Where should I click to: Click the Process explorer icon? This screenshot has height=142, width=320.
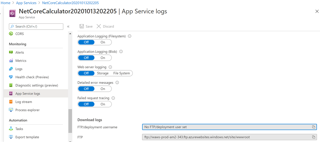[11, 110]
